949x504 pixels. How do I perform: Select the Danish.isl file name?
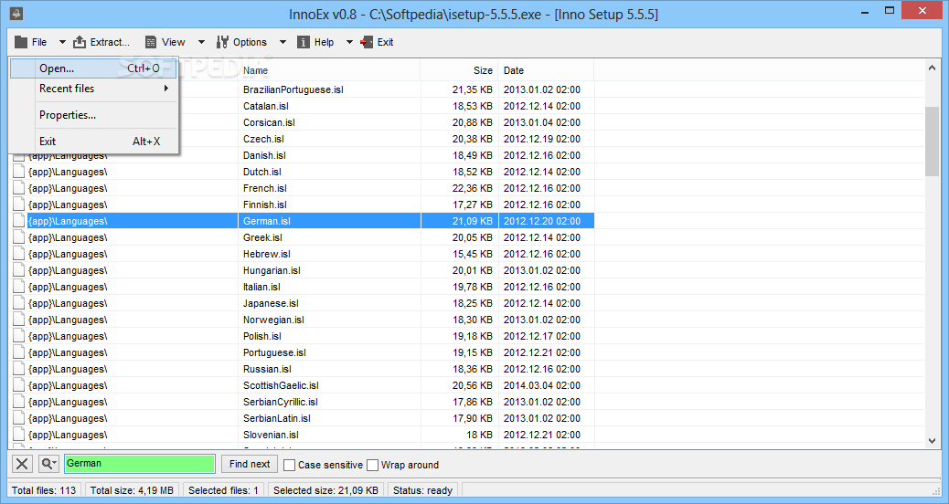[264, 155]
